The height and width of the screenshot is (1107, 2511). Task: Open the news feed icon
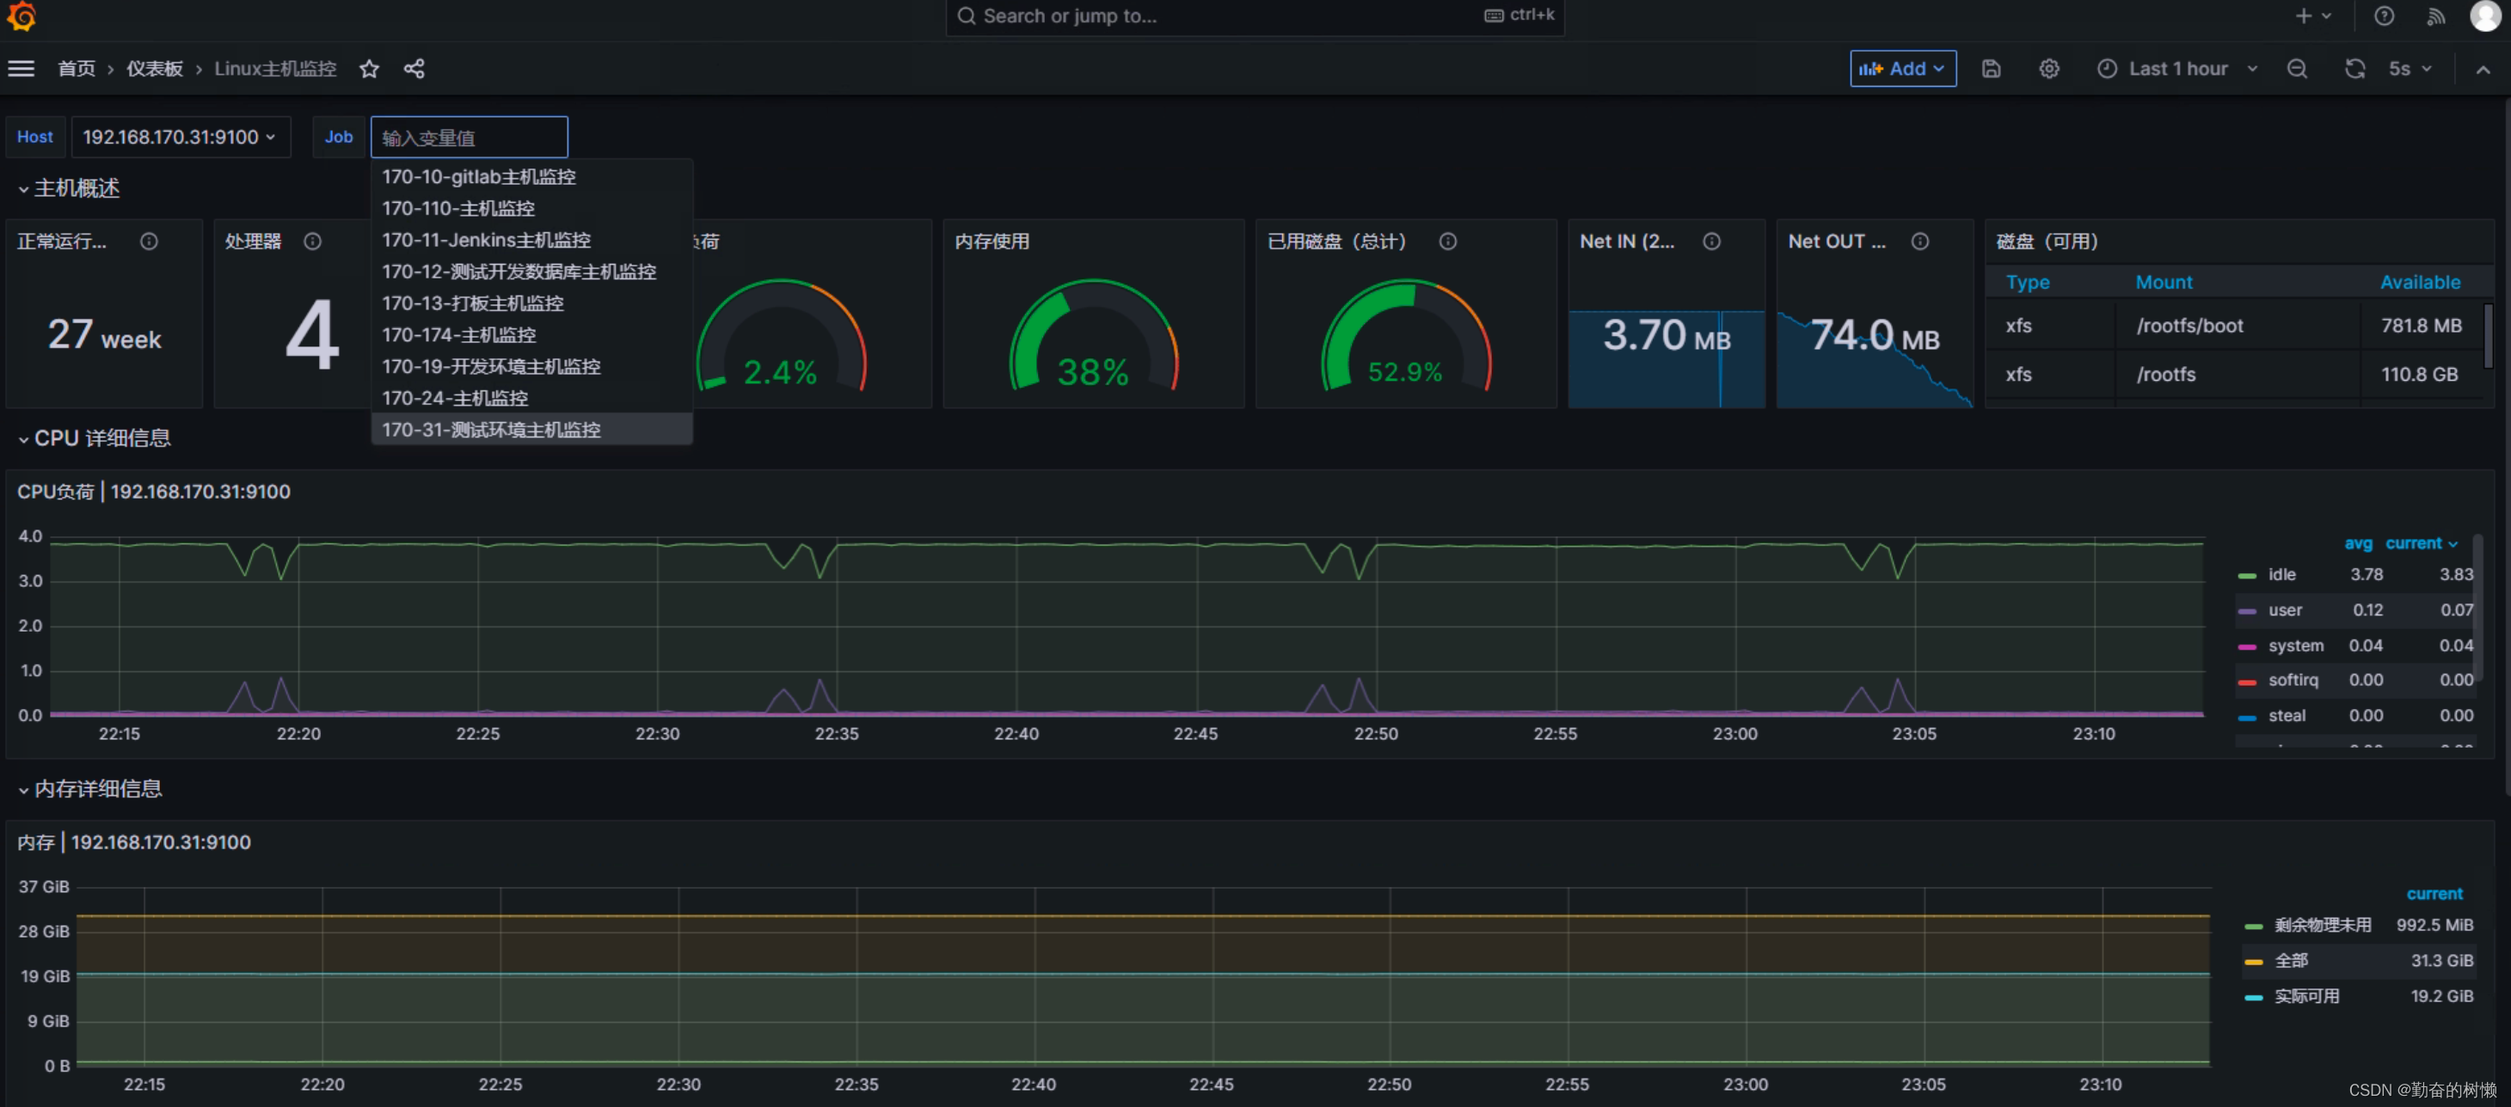pyautogui.click(x=2436, y=15)
